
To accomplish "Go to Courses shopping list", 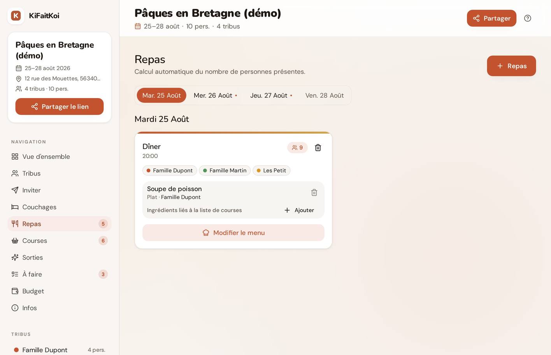I will (x=60, y=241).
